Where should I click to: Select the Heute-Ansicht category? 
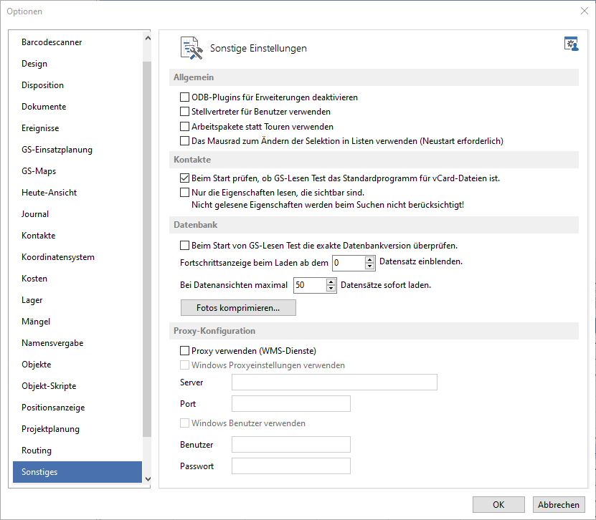[x=77, y=193]
